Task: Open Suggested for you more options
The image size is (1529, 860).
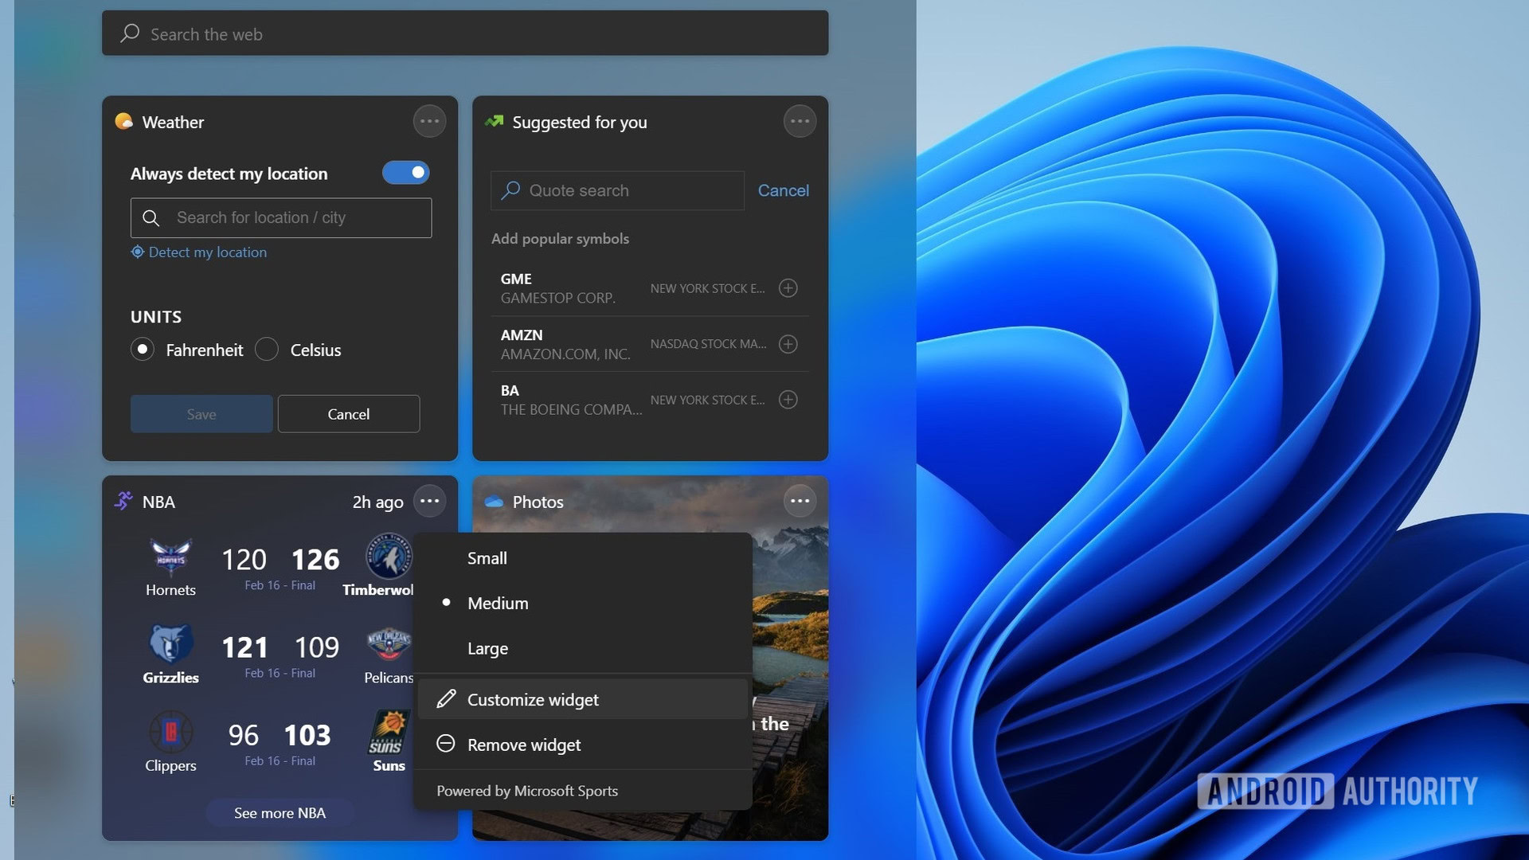Action: (800, 122)
